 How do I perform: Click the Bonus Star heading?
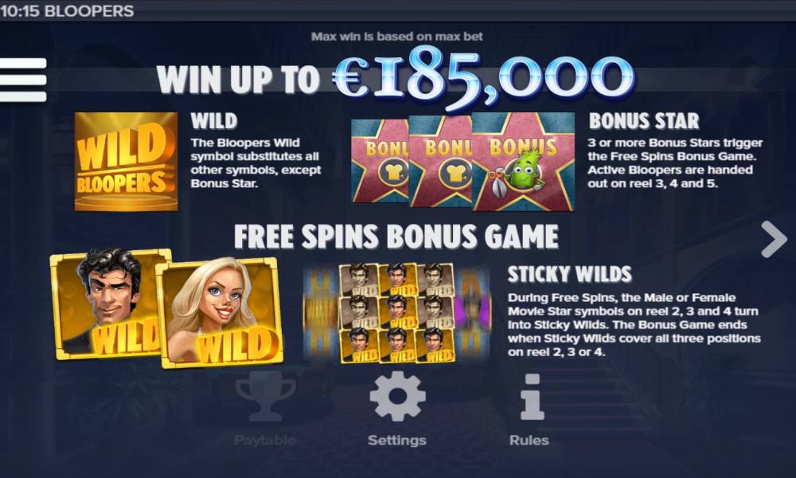click(644, 121)
